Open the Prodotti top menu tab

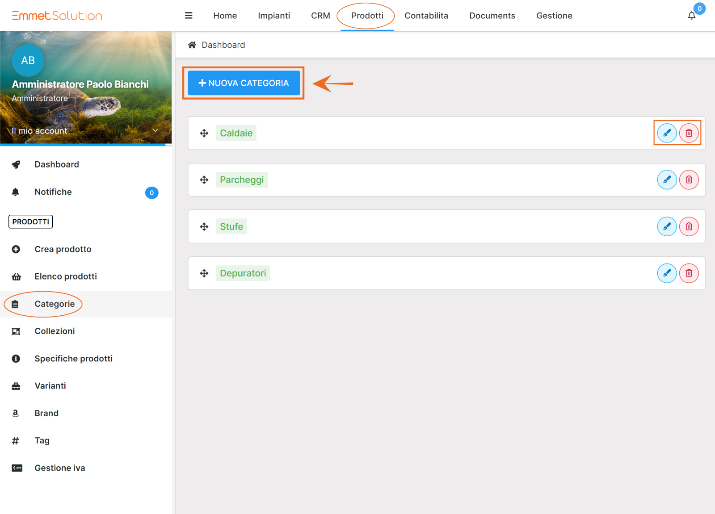point(367,16)
